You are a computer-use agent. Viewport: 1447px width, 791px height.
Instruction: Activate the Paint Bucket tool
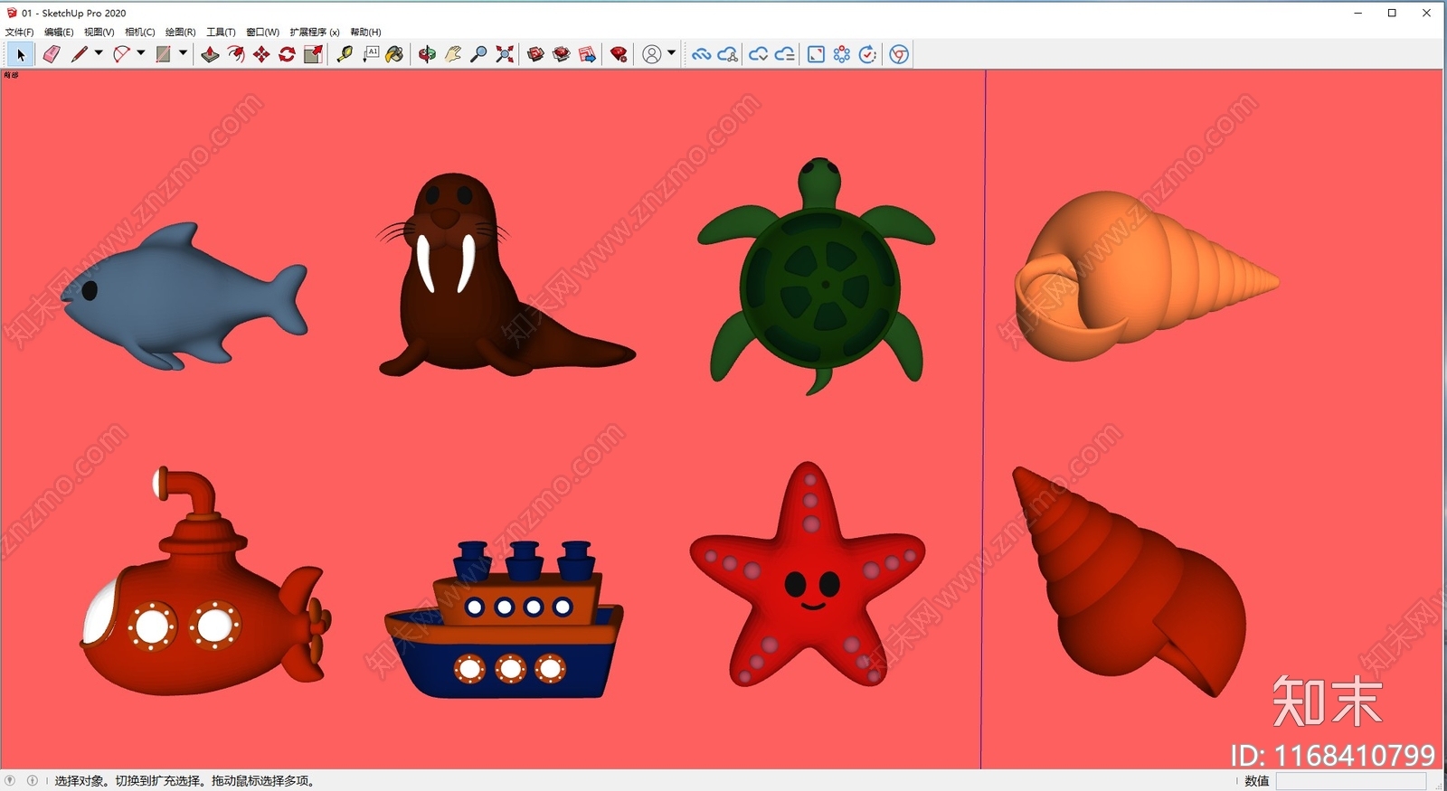pyautogui.click(x=394, y=54)
